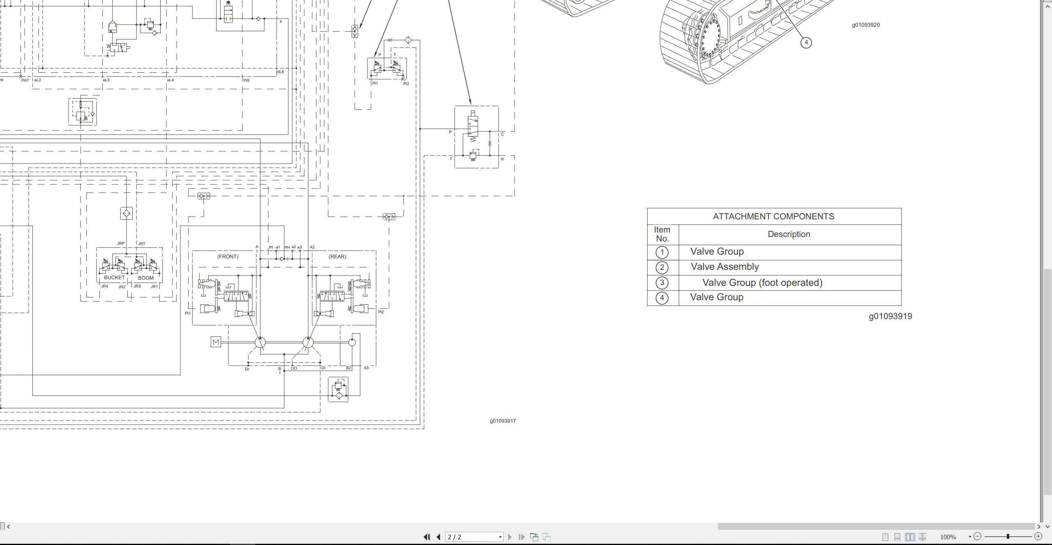Click the Description column header

[789, 234]
